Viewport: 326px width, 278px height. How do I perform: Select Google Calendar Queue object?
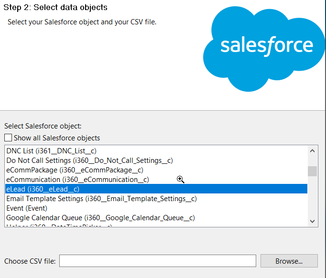156,218
